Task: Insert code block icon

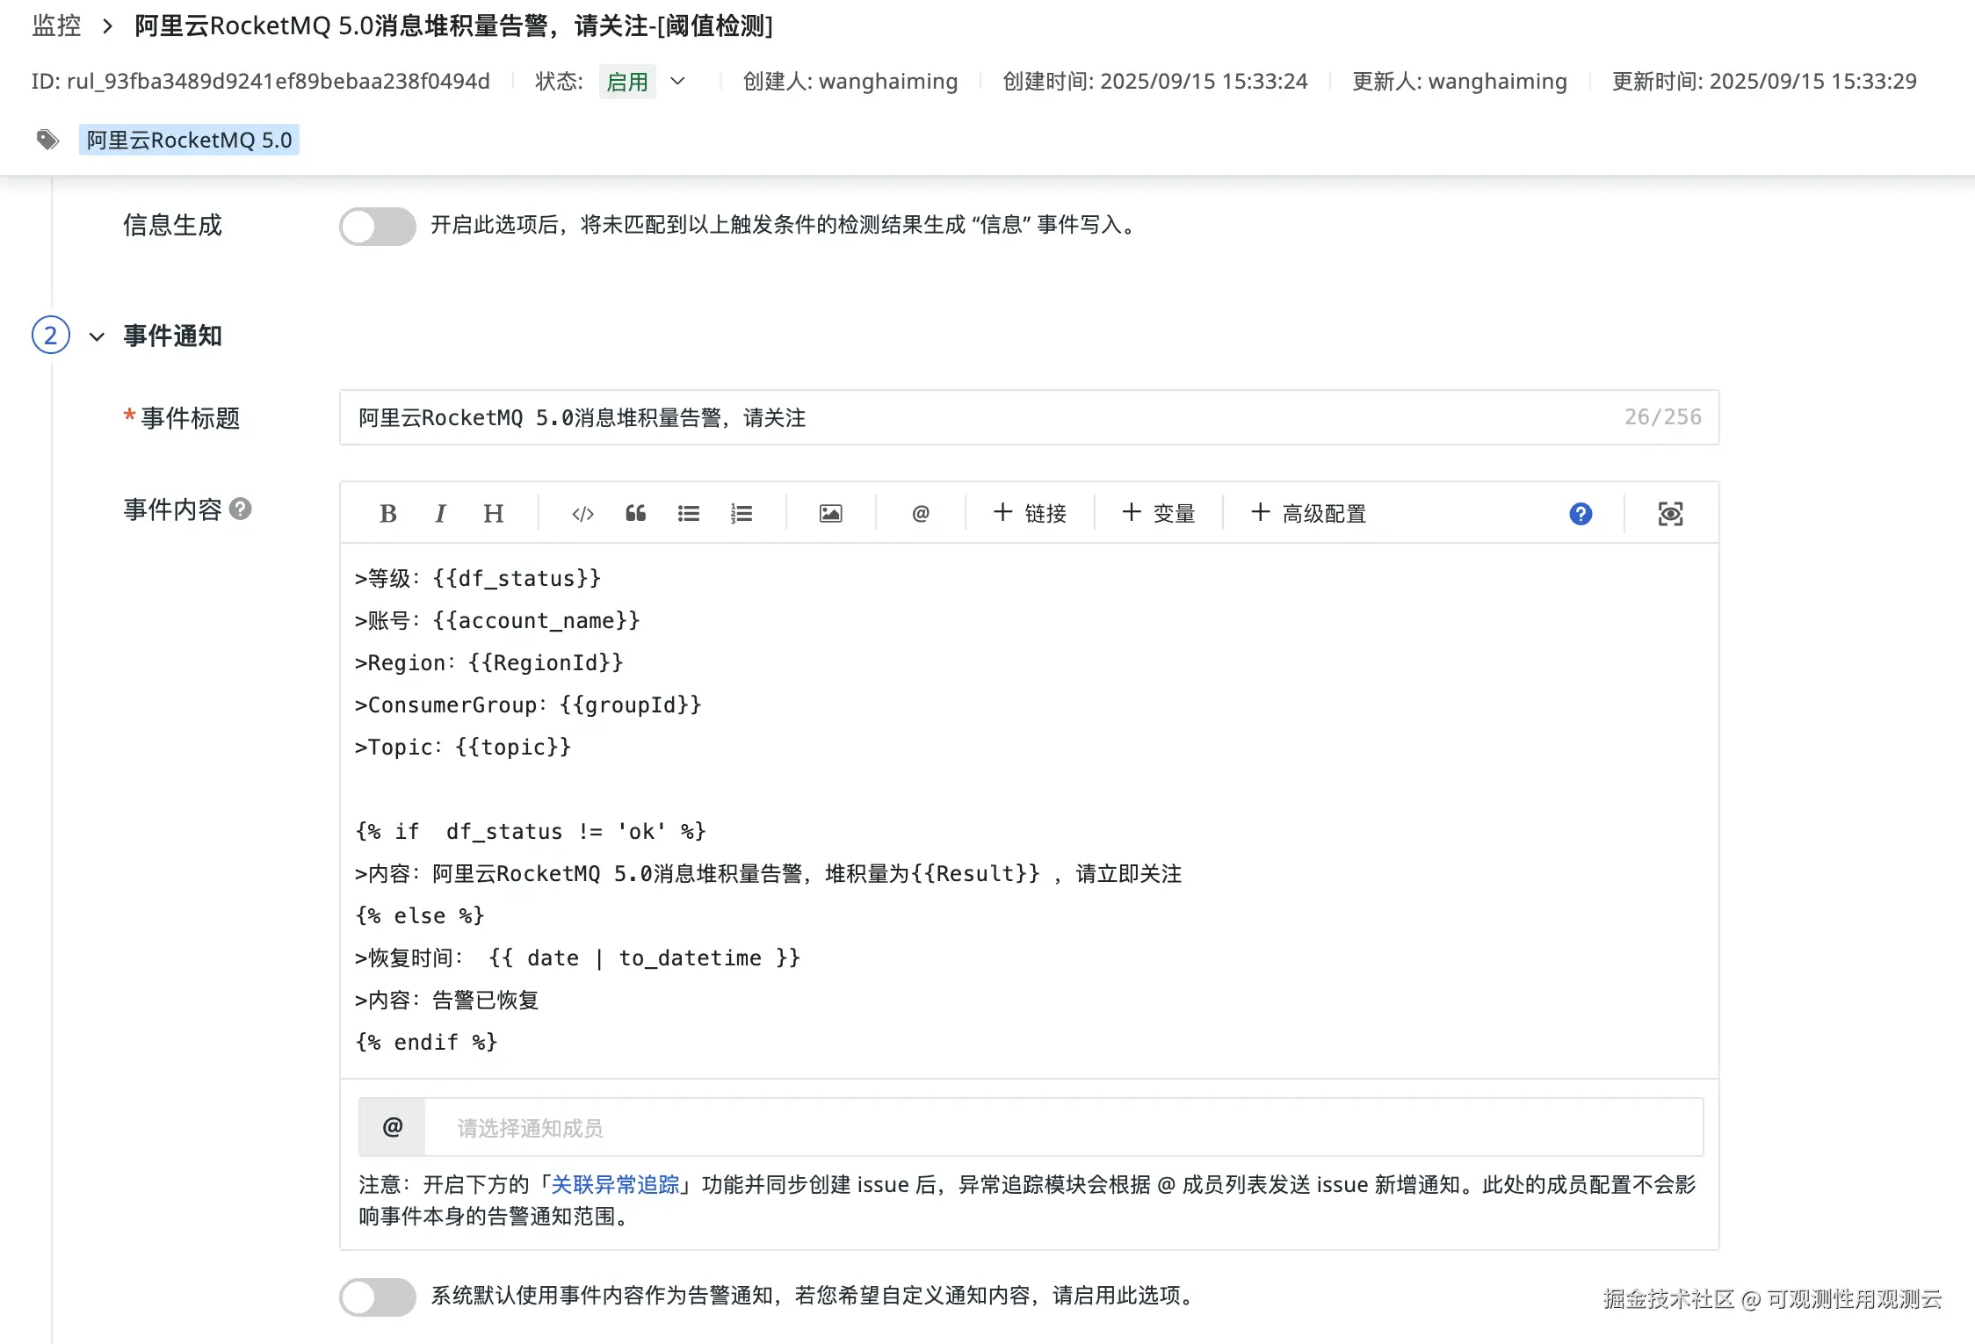Action: coord(582,514)
